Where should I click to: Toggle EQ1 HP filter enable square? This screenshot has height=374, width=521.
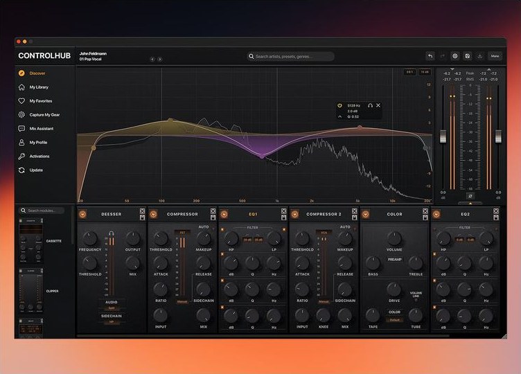(222, 229)
